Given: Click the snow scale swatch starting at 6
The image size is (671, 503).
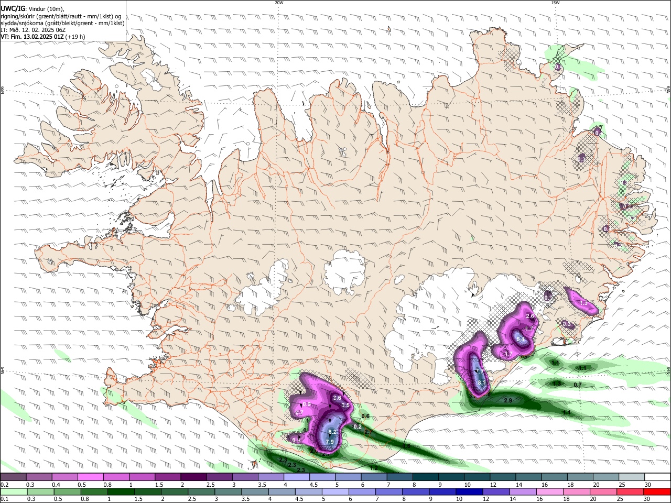Looking at the screenshot, I should (x=373, y=476).
